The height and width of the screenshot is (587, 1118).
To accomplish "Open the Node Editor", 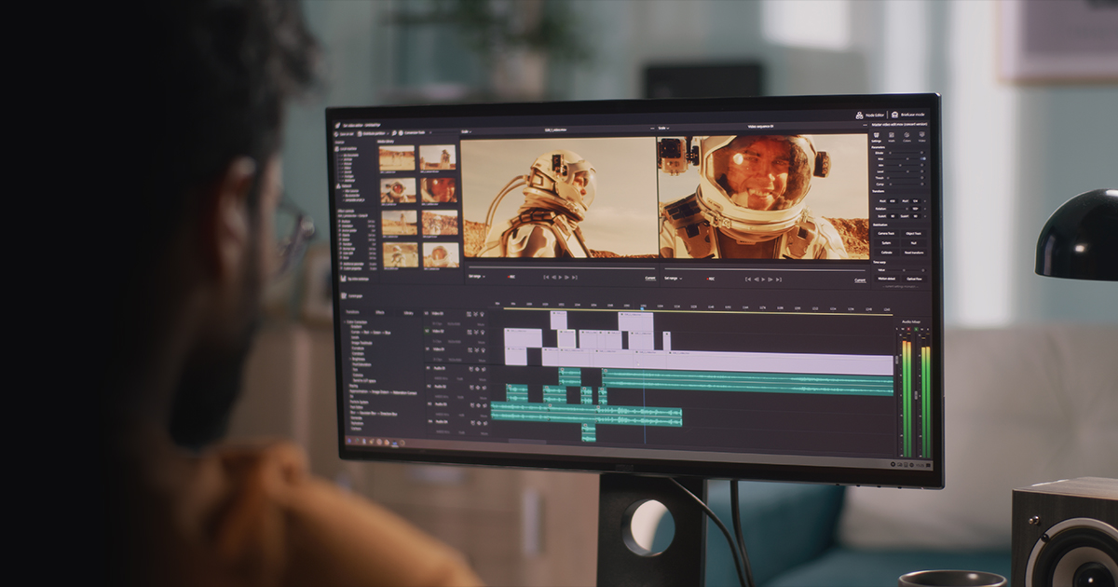I will click(x=868, y=115).
